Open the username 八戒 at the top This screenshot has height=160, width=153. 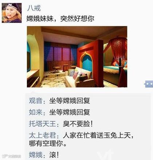click(34, 8)
